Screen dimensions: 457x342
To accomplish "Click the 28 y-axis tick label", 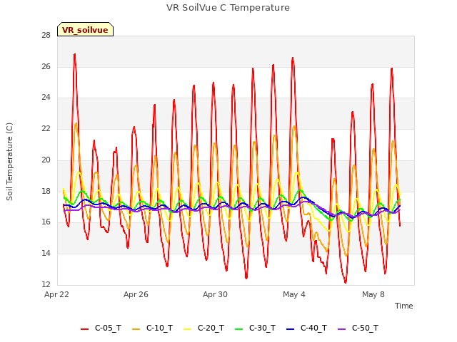I will pos(46,35).
